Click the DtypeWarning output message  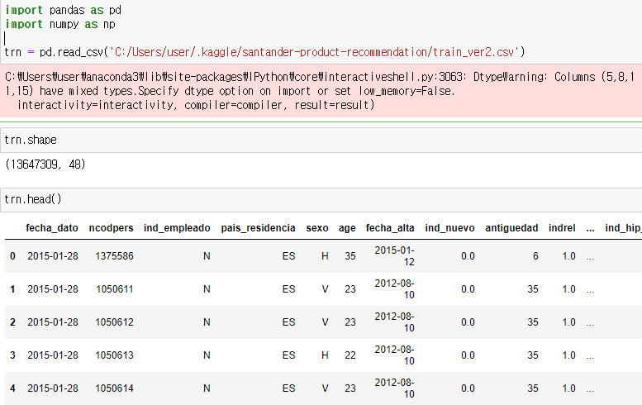(x=321, y=90)
